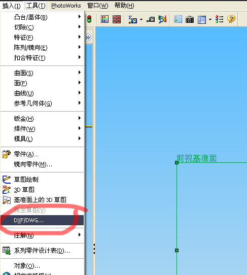Expand the 面(F) submenu
Image resolution: width=247 pixels, height=275 pixels.
[42, 83]
